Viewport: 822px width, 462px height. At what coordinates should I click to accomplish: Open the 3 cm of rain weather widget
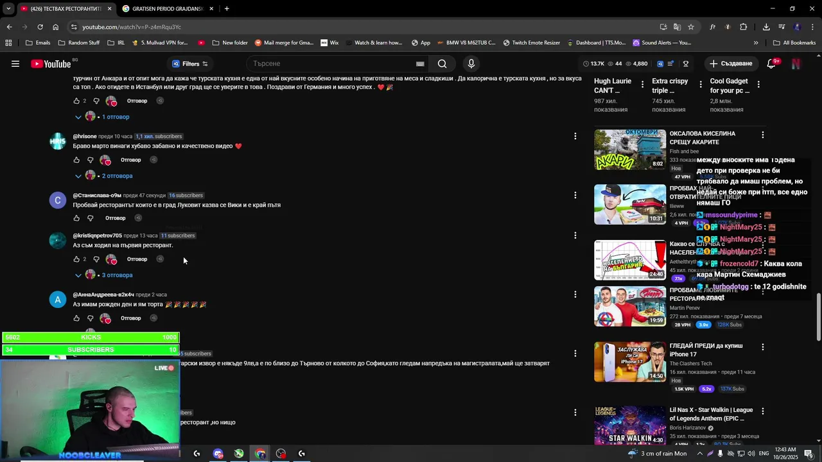point(657,454)
